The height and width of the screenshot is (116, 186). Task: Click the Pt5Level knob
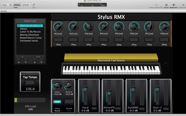point(119,27)
